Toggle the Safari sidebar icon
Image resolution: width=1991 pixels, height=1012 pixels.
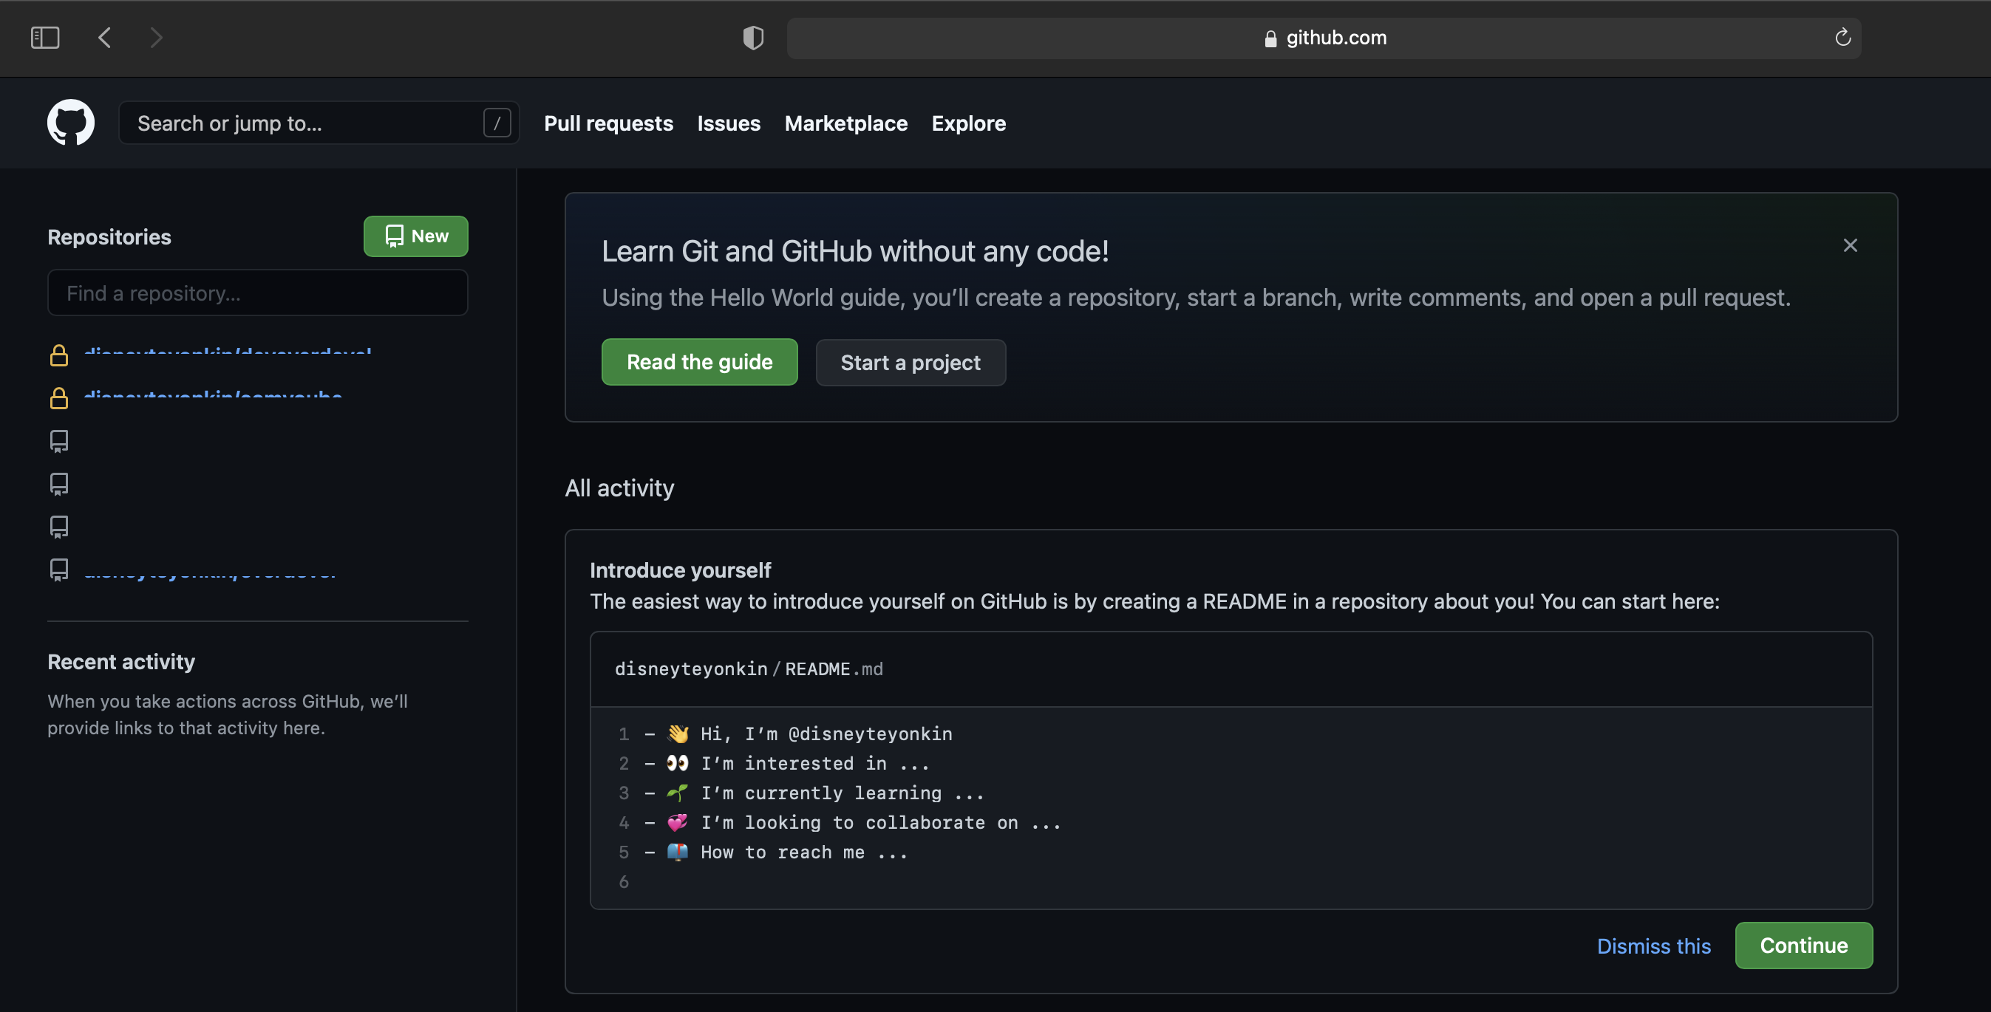pyautogui.click(x=45, y=37)
